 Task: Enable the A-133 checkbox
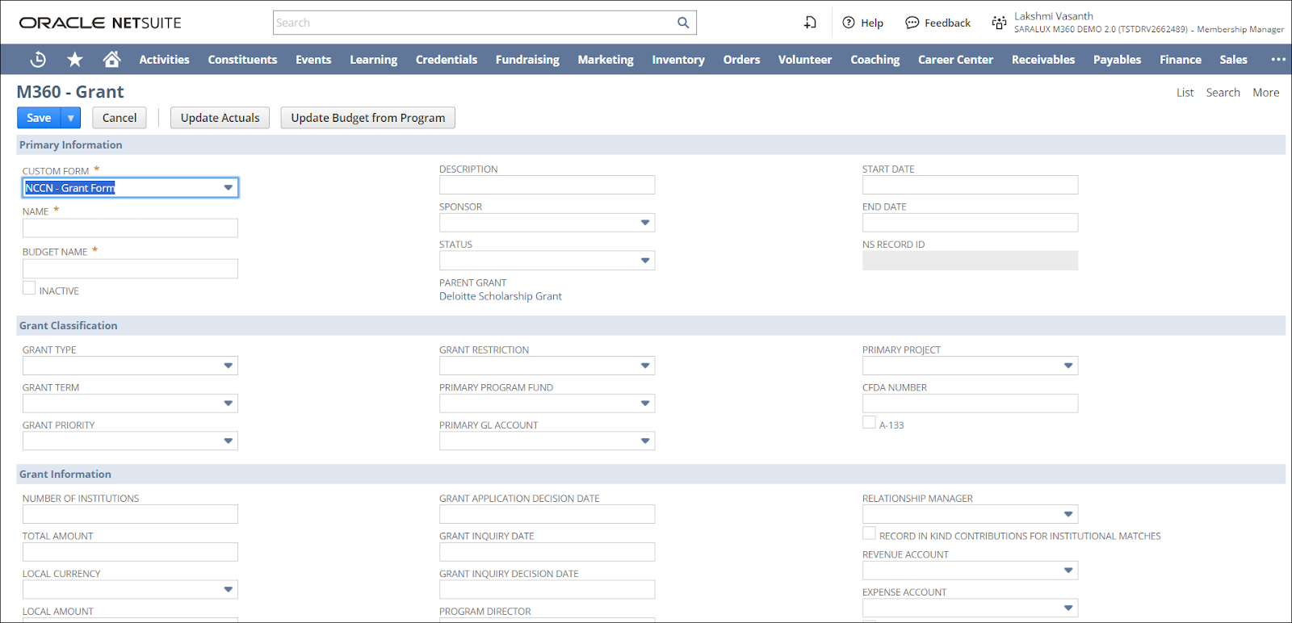869,422
